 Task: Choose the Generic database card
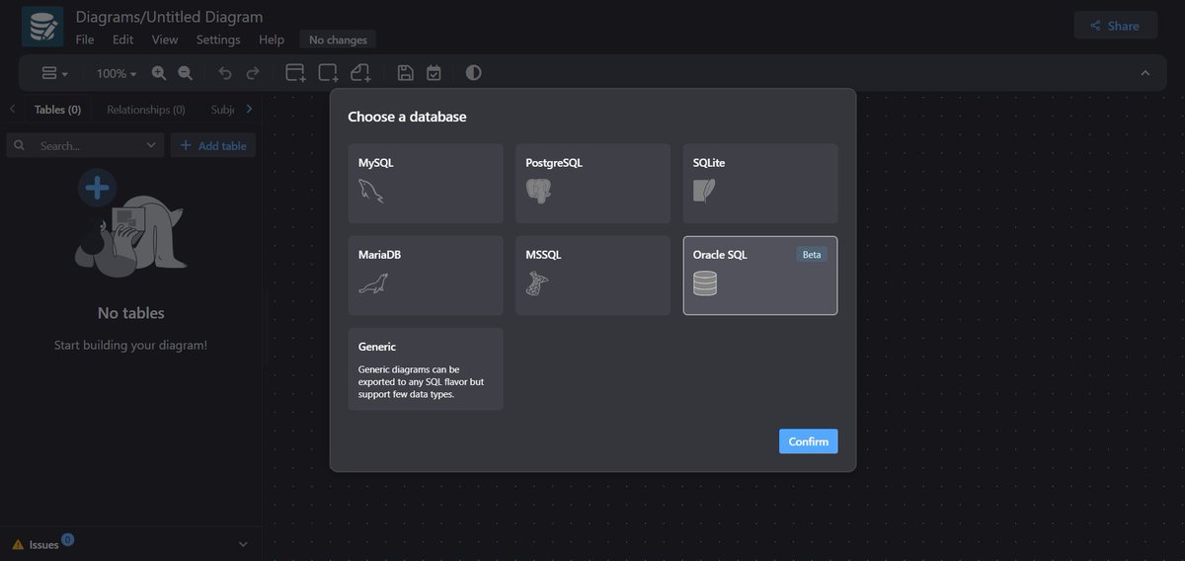tap(426, 369)
